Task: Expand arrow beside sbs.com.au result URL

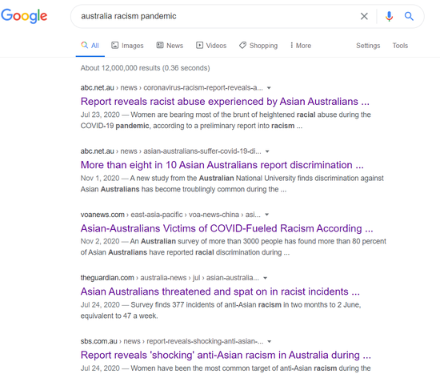Action: 270,342
